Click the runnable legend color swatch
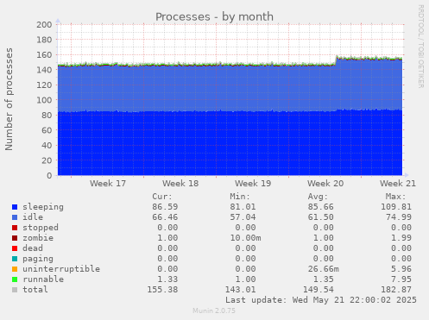 [15, 279]
